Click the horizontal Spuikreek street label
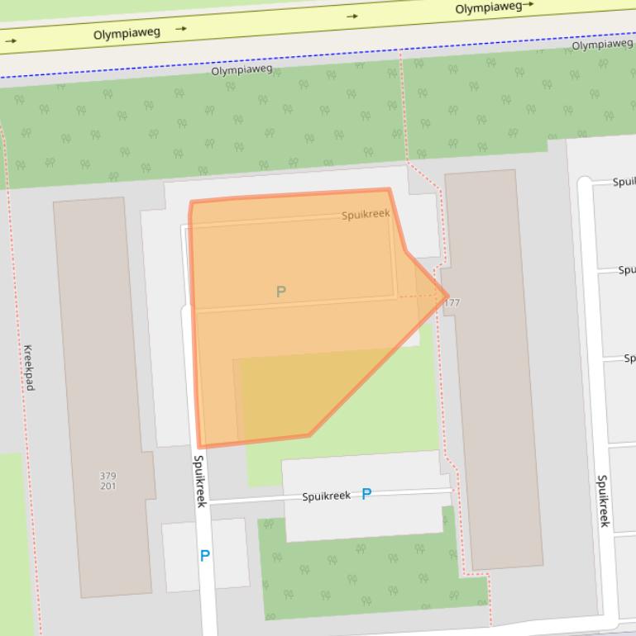This screenshot has height=636, width=636. click(326, 496)
